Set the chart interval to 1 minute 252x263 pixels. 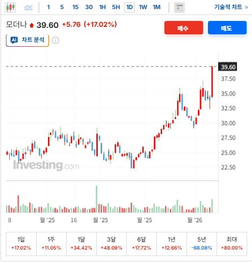(x=48, y=7)
